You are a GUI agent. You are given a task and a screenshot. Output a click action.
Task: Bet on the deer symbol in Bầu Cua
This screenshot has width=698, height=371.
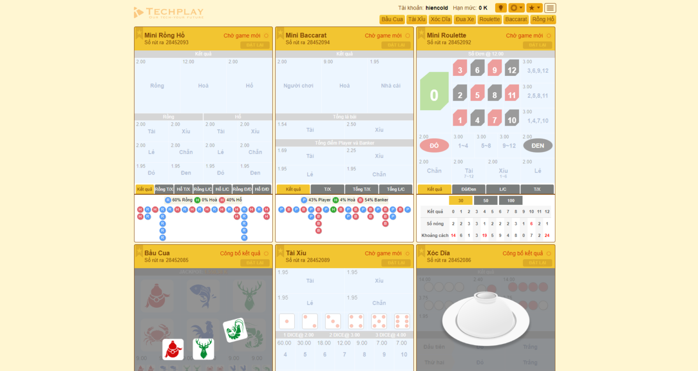[249, 296]
